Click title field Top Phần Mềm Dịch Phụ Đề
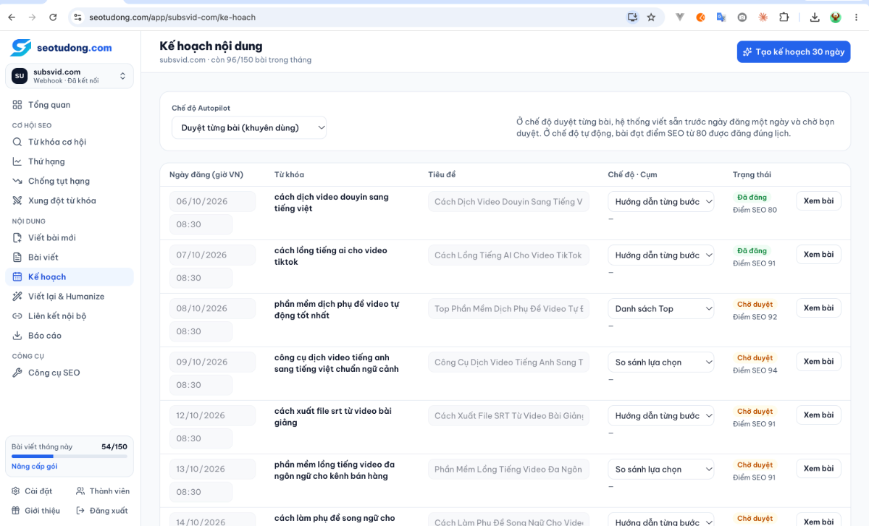Viewport: 869px width, 526px height. tap(508, 309)
